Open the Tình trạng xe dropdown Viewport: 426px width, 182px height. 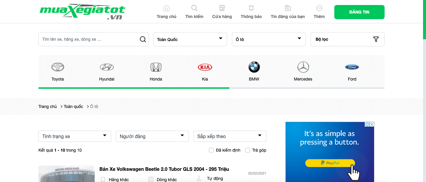click(75, 136)
